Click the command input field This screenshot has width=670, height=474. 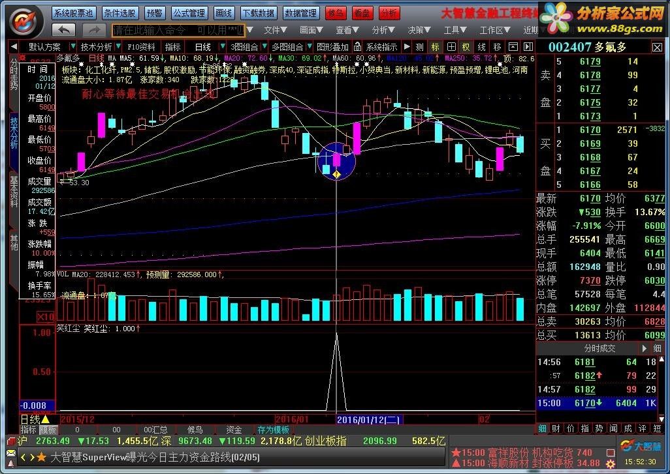pyautogui.click(x=178, y=30)
